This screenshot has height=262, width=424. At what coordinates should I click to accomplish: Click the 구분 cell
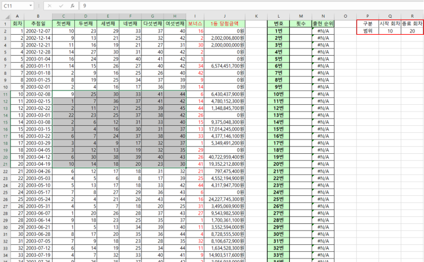[368, 24]
